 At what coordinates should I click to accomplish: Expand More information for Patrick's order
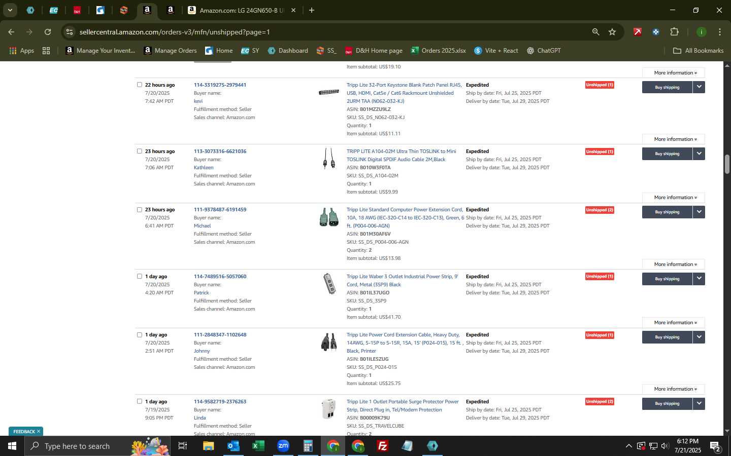[674, 322]
